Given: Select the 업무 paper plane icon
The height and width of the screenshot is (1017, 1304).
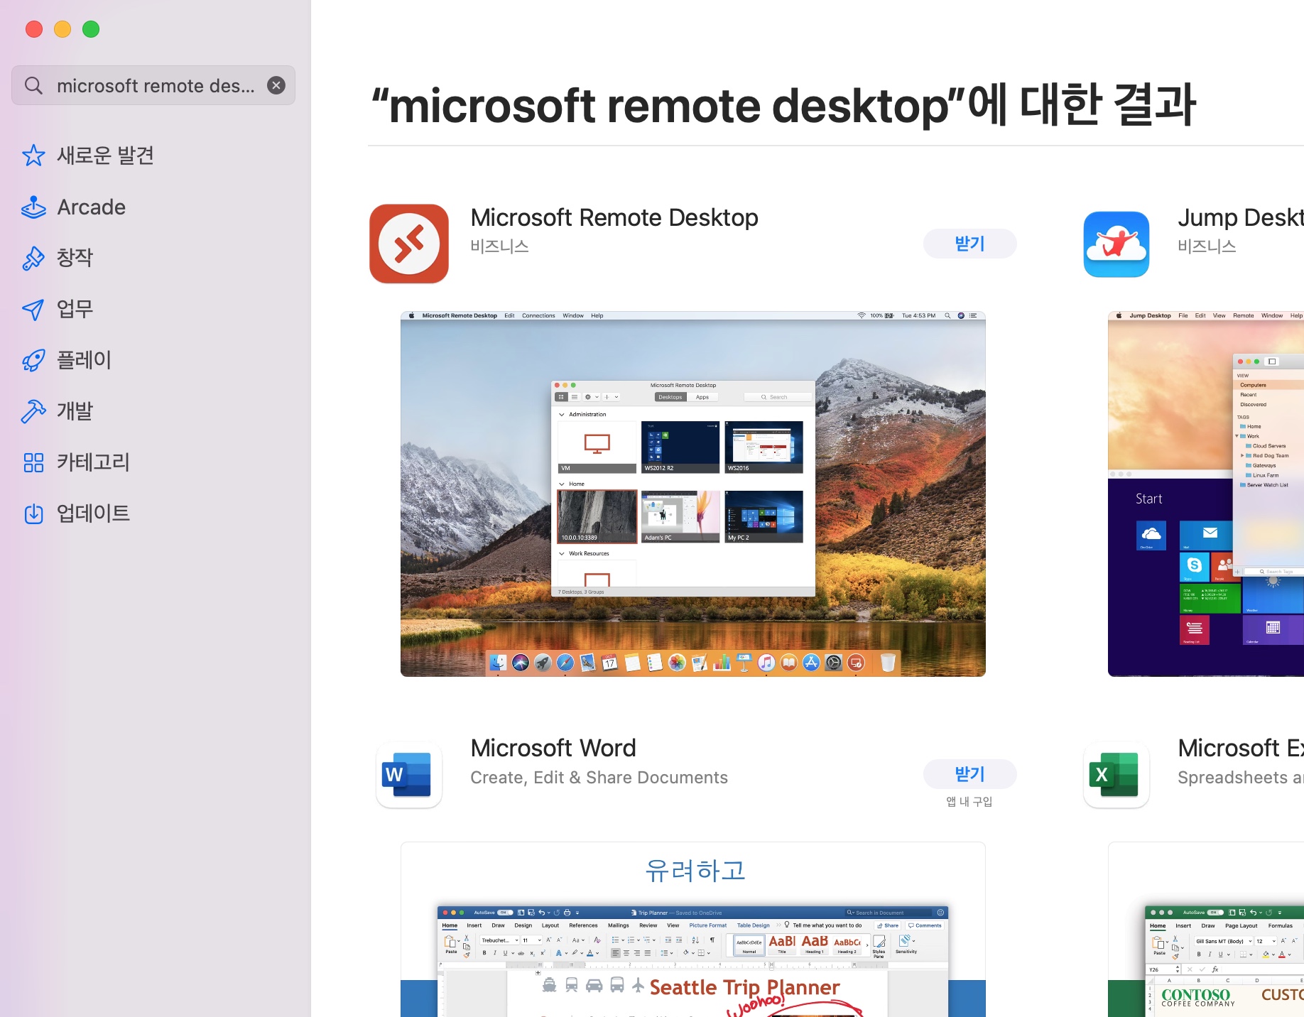Looking at the screenshot, I should tap(33, 309).
